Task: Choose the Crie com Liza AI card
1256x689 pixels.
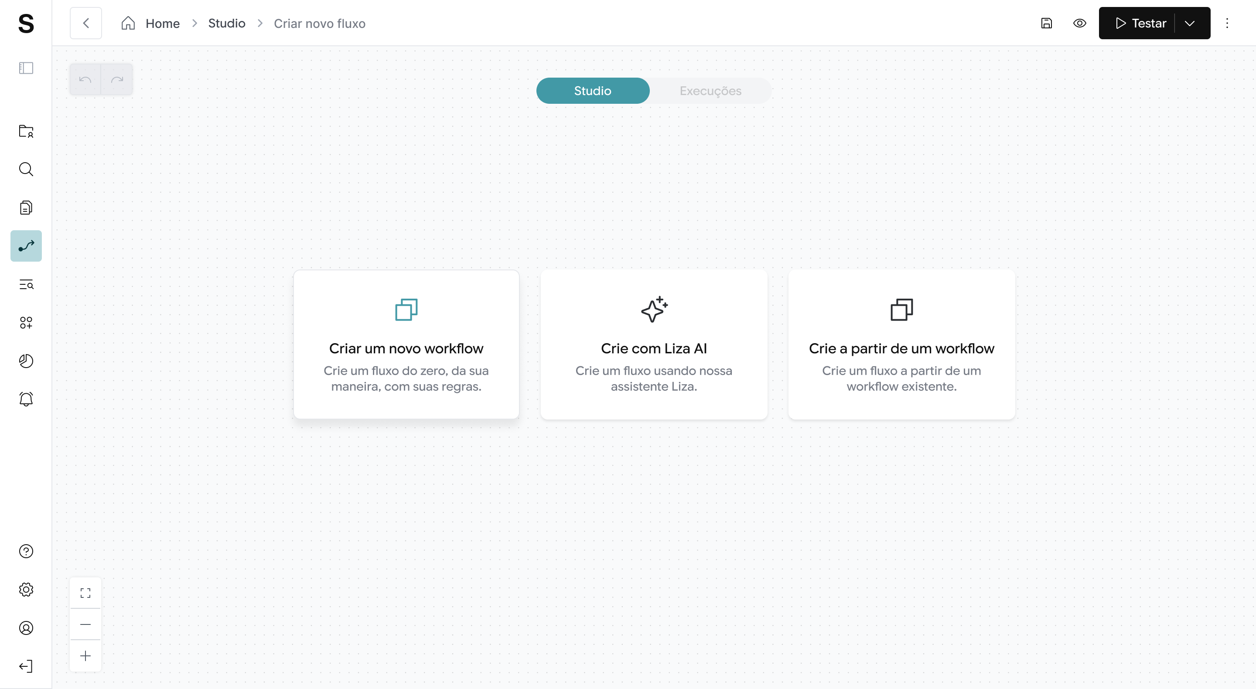Action: point(653,344)
